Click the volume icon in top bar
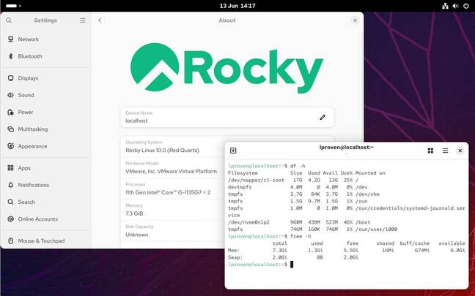The width and height of the screenshot is (475, 296). tap(456, 6)
